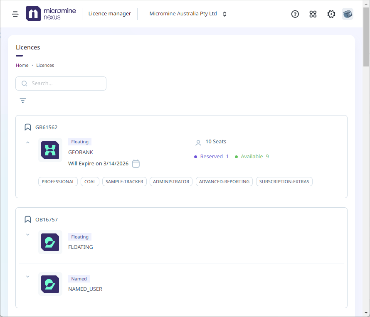Toggle bookmark for licence GB61562
The width and height of the screenshot is (370, 317).
click(x=28, y=127)
